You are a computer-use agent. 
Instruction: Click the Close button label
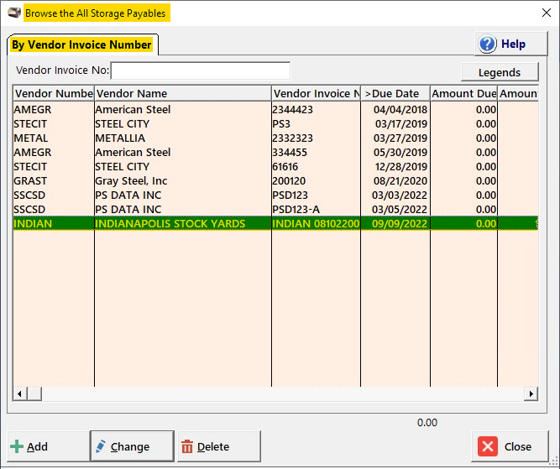coord(518,446)
